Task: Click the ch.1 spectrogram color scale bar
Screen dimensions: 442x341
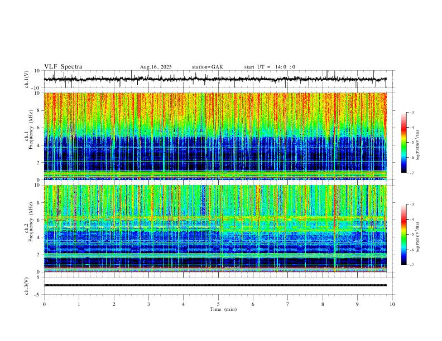Action: point(403,143)
